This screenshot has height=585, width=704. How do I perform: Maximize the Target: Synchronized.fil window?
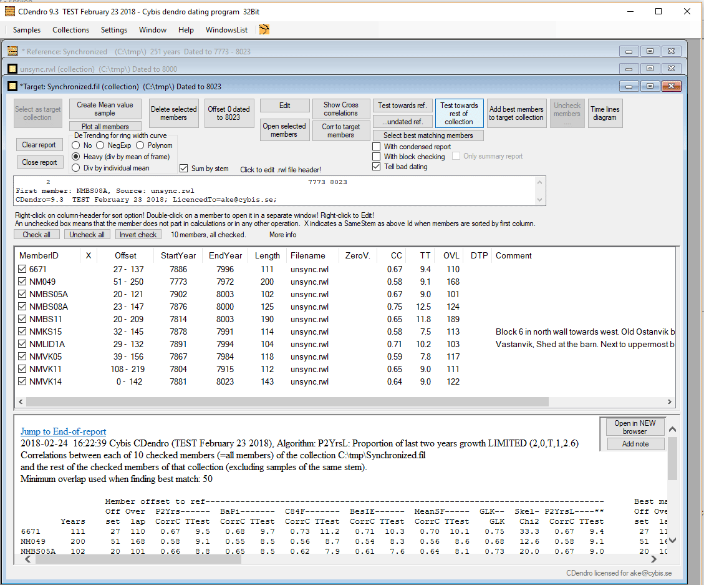[650, 86]
